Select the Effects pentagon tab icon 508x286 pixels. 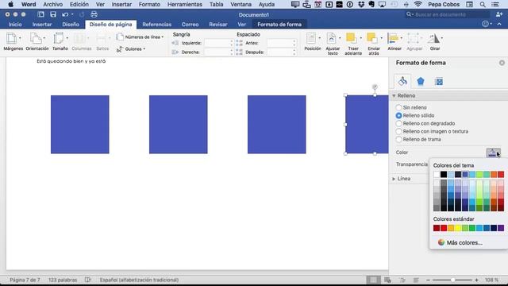[x=421, y=81]
